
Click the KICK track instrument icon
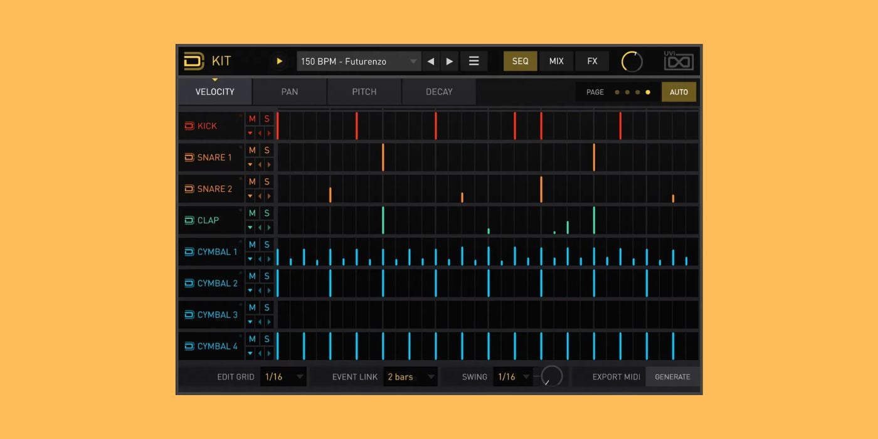189,126
